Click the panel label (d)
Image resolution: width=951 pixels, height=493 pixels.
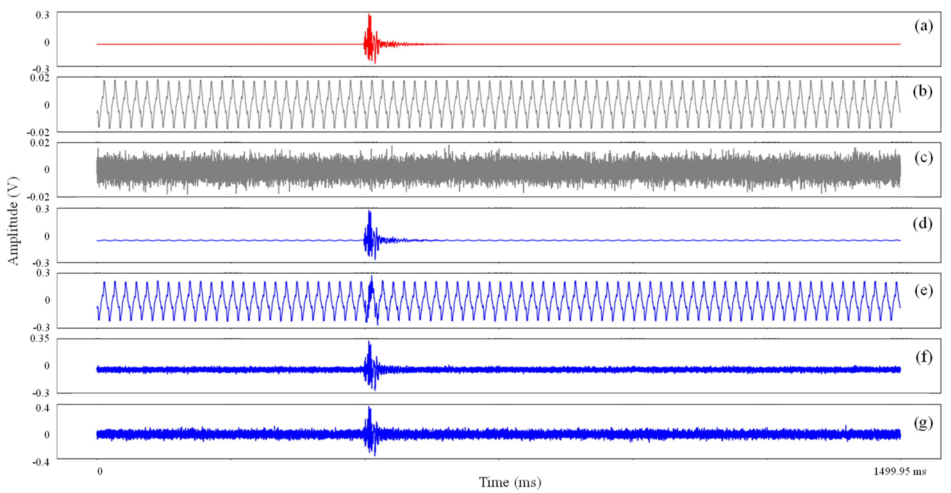click(x=923, y=224)
